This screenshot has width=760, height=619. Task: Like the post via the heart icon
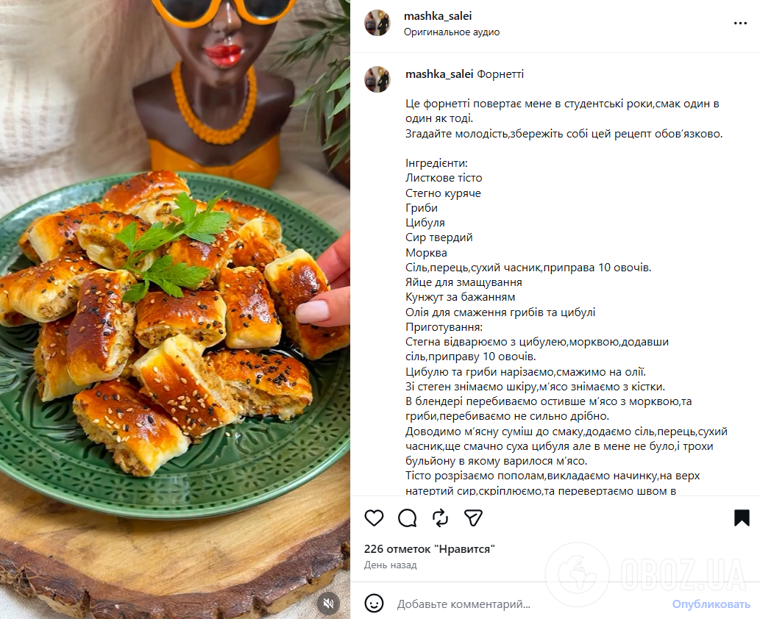click(374, 518)
